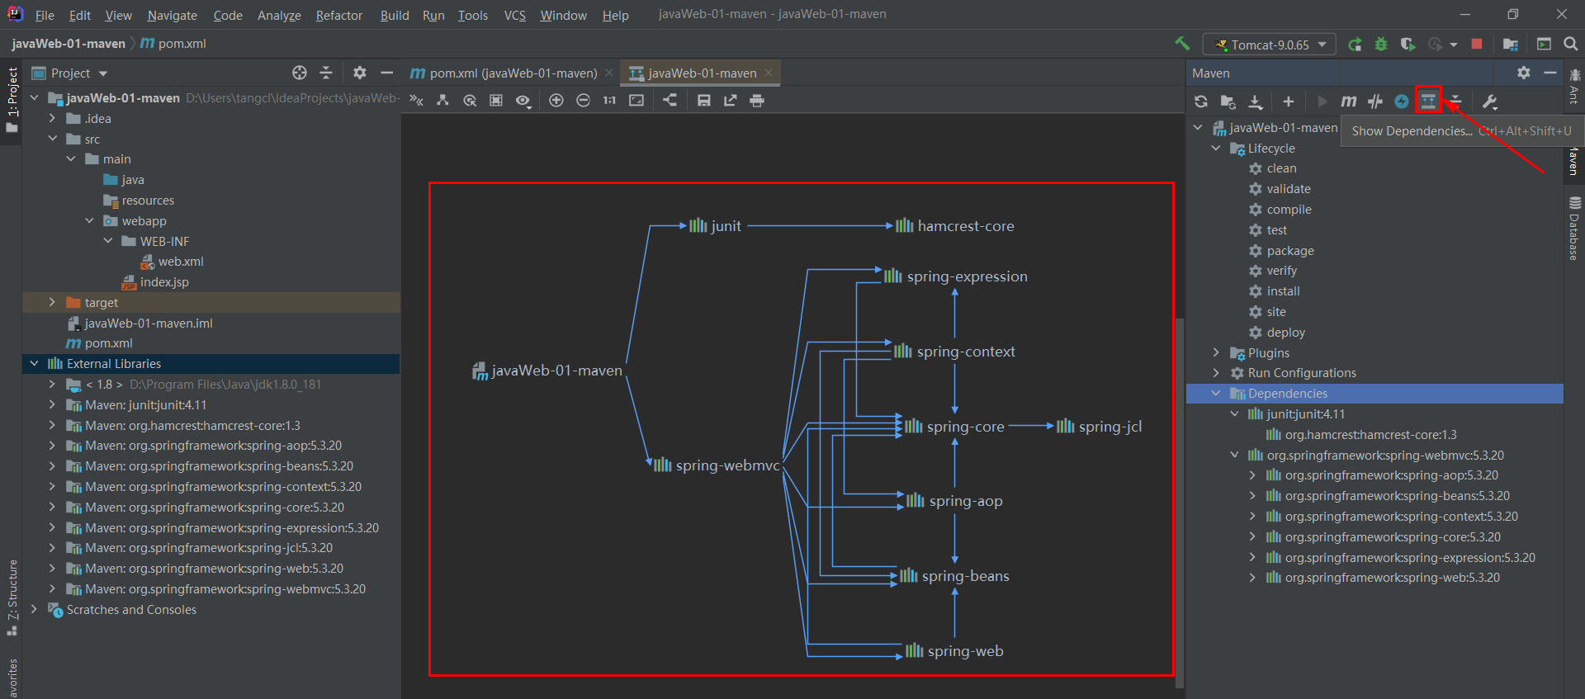This screenshot has width=1585, height=699.
Task: Expand spring-aop:5.3.20 dependency in Maven
Action: tap(1252, 475)
